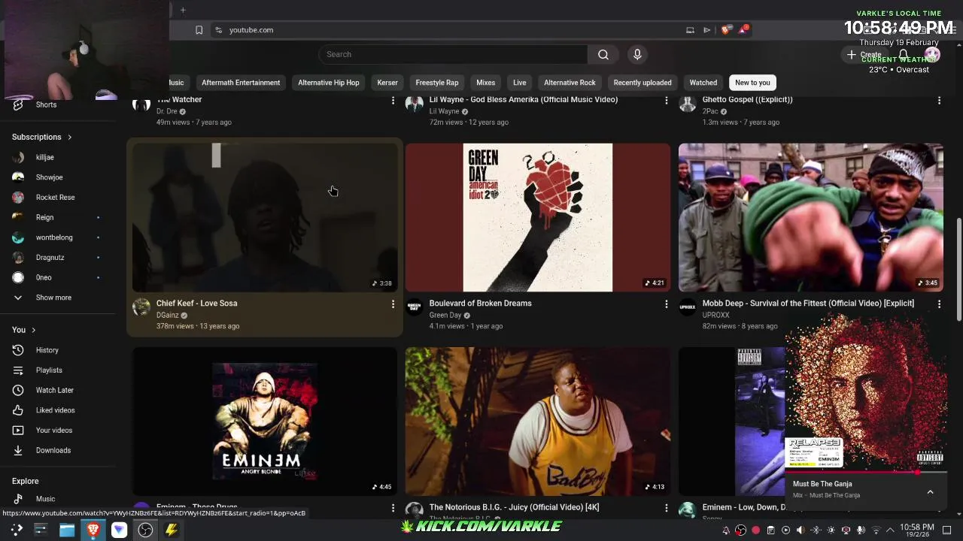
Task: Select the Watched filter chip
Action: 703,83
